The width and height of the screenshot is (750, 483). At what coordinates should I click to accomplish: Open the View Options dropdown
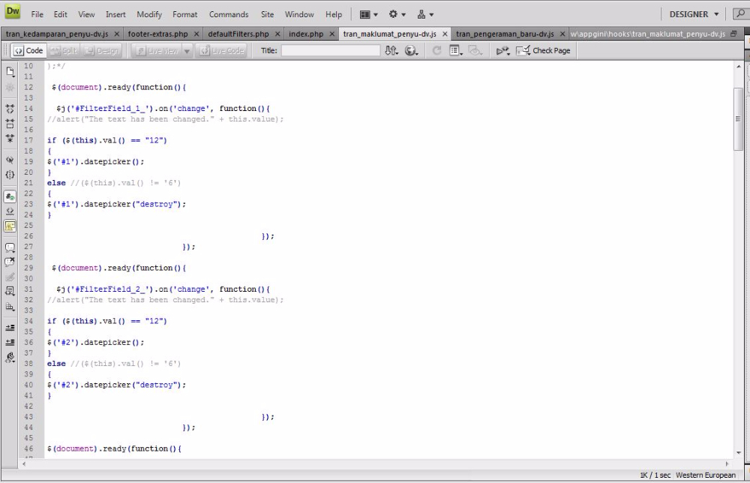pos(456,50)
